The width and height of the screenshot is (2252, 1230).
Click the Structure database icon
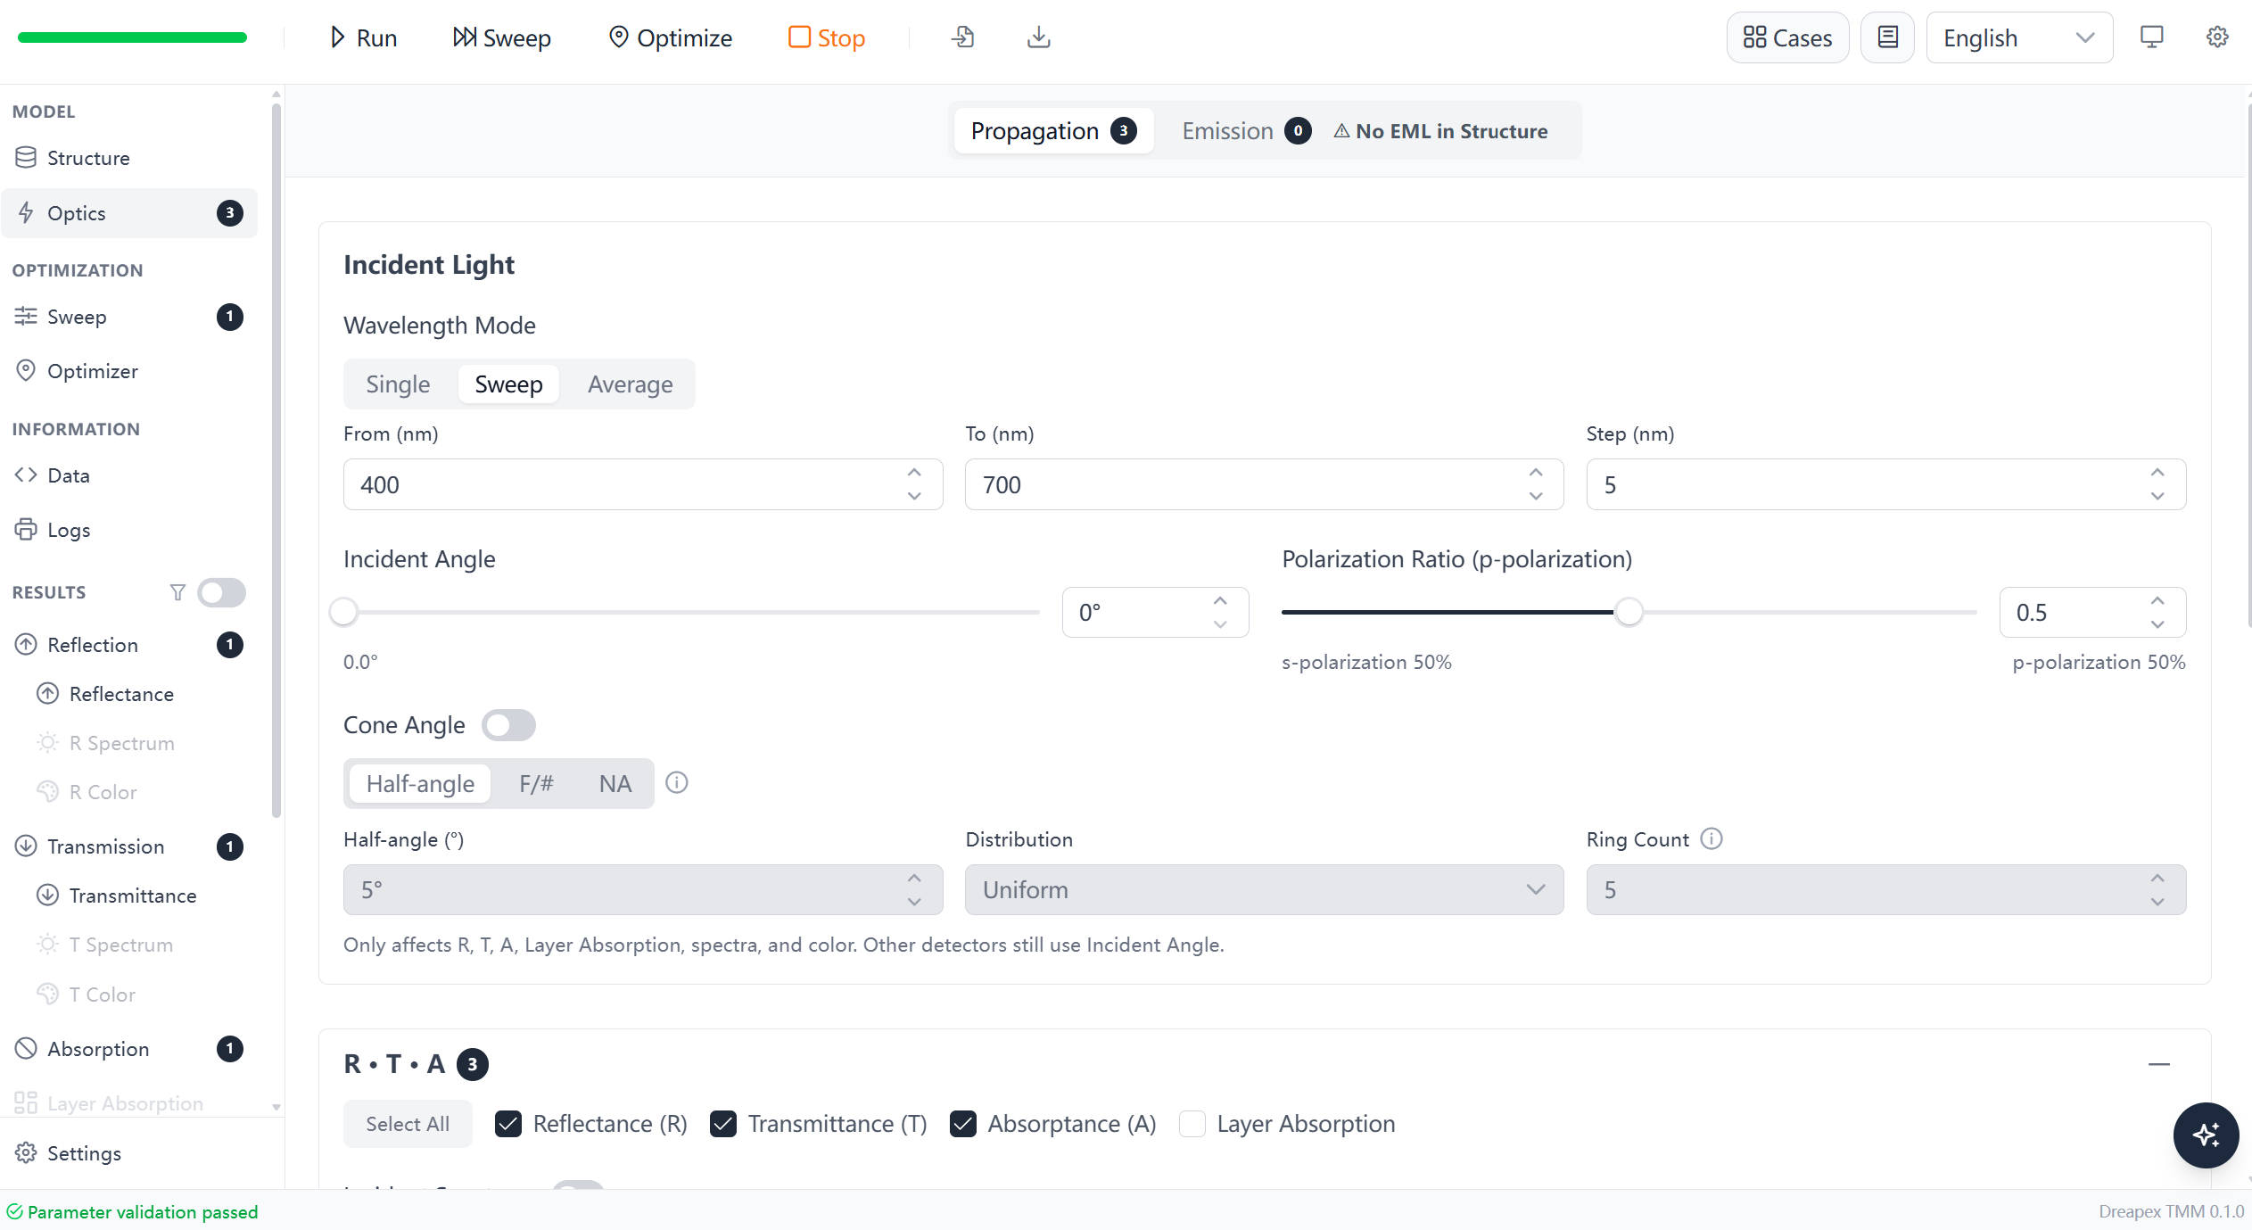pos(26,158)
